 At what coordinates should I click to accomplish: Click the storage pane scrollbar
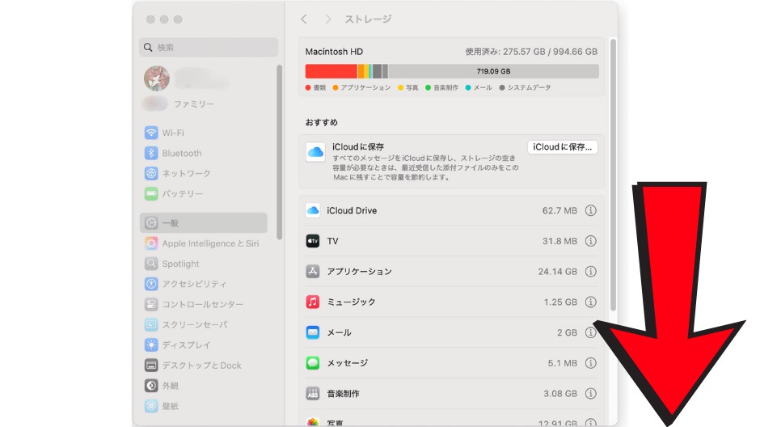click(613, 175)
